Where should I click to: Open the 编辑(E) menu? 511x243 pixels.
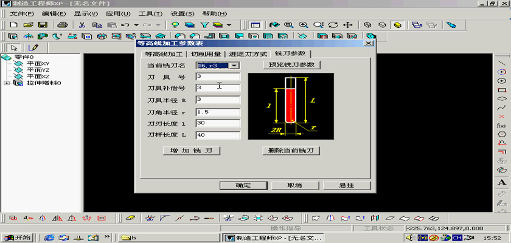[x=54, y=13]
